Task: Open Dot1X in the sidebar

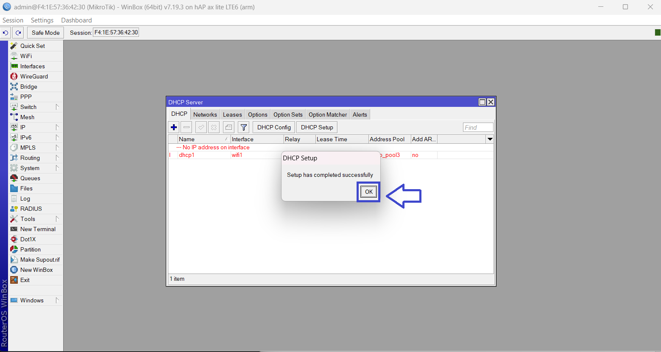Action: 36,239
